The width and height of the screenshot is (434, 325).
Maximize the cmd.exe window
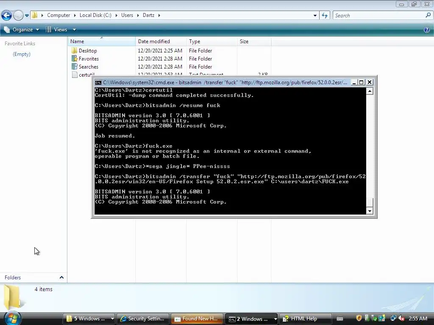[361, 83]
